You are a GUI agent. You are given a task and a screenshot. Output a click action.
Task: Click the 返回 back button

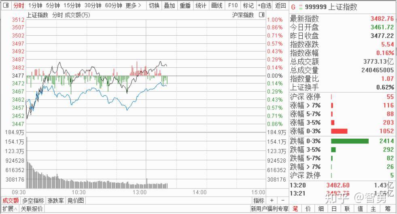pyautogui.click(x=280, y=5)
